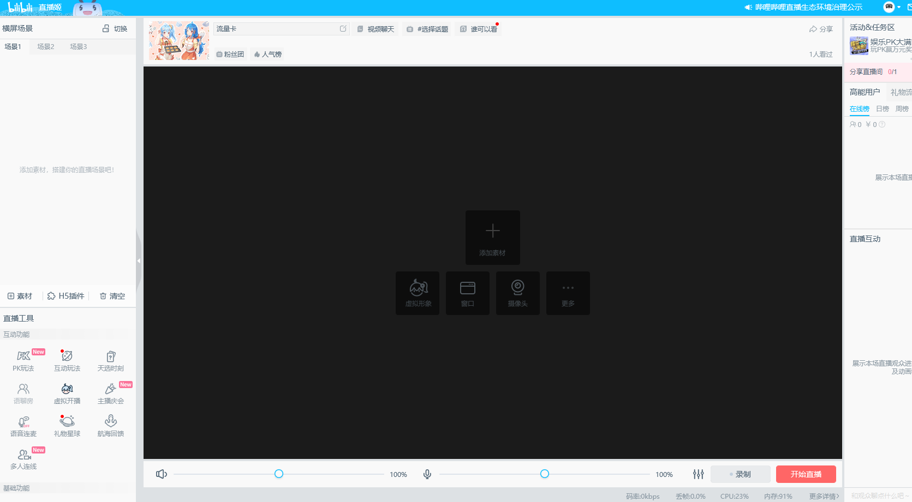Open the audio mixer settings icon
This screenshot has height=502, width=912.
(698, 474)
